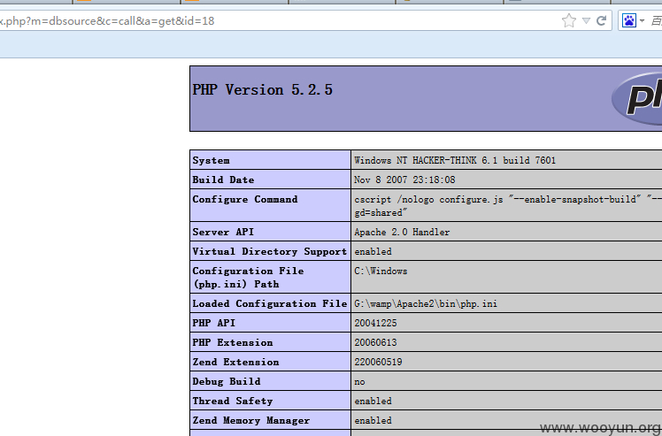662x436 pixels.
Task: Bookmark this page with the star icon
Action: pos(569,20)
